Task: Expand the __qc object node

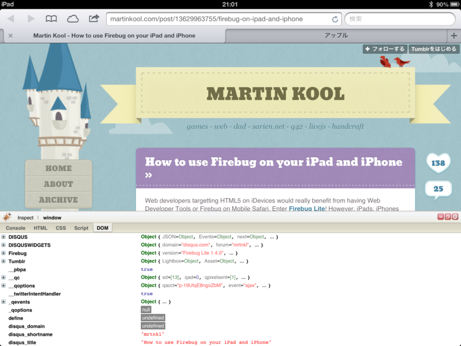Action: (x=3, y=277)
